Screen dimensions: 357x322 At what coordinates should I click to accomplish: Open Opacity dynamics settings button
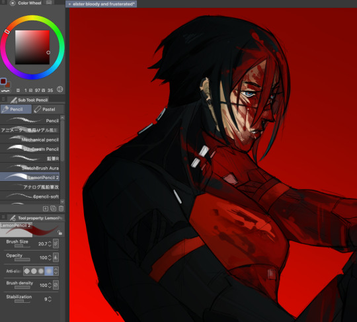pos(56,257)
